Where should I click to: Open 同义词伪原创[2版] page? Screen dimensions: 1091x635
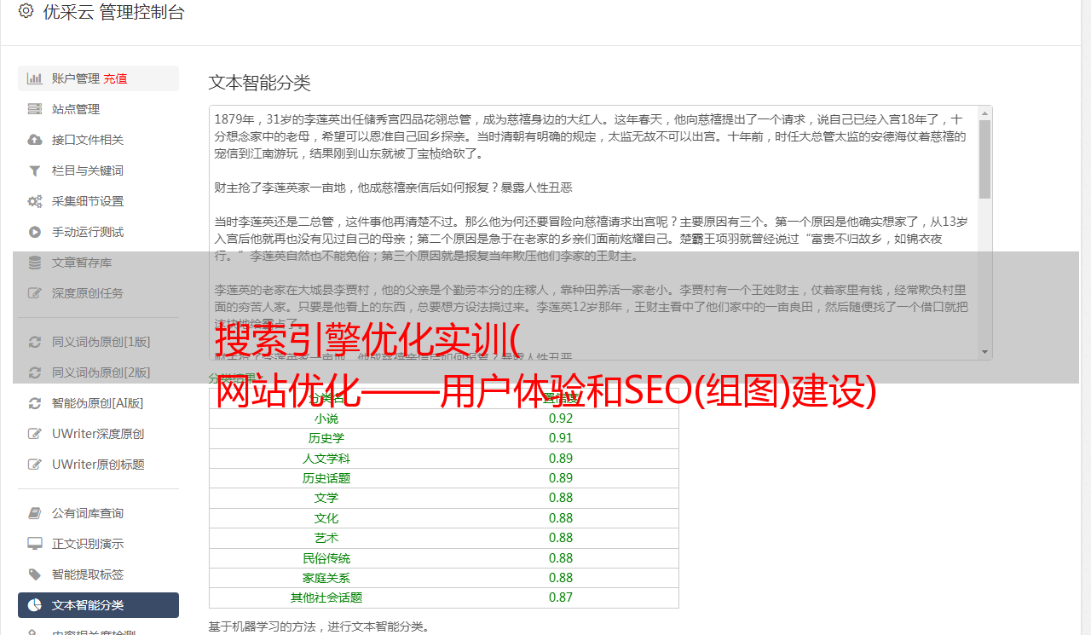pyautogui.click(x=98, y=372)
